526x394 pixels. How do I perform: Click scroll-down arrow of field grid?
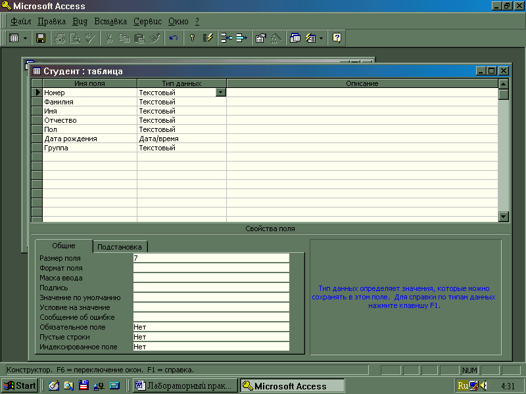click(x=504, y=217)
